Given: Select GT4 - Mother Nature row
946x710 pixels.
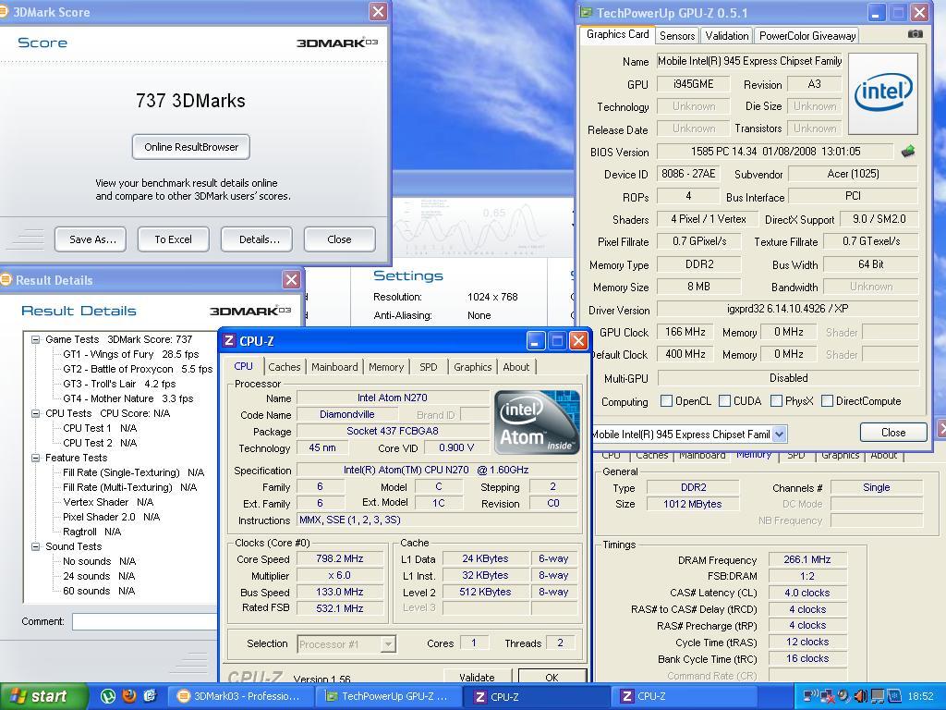Looking at the screenshot, I should [x=127, y=398].
